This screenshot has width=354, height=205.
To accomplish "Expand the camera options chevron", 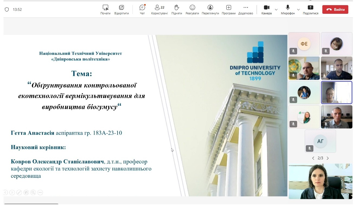I will [276, 9].
